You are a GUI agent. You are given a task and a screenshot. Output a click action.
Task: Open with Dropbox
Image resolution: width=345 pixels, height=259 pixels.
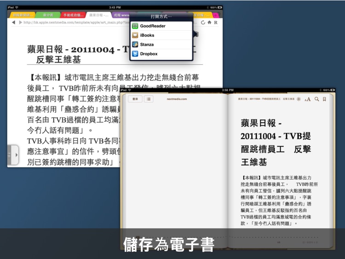click(161, 54)
